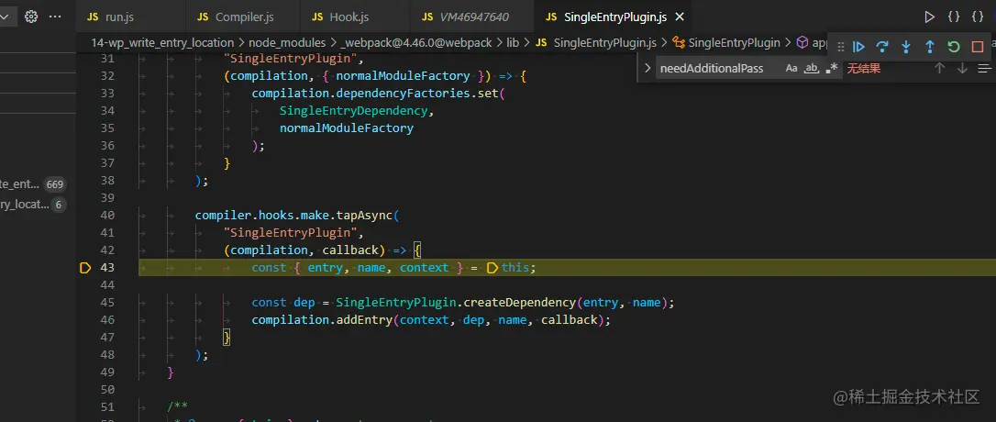Click the second curly braces editor icon
This screenshot has width=996, height=422.
point(978,17)
